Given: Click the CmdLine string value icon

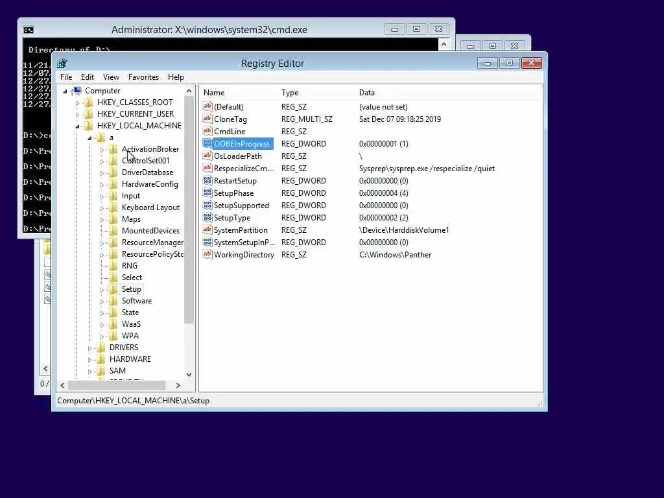Looking at the screenshot, I should click(207, 131).
